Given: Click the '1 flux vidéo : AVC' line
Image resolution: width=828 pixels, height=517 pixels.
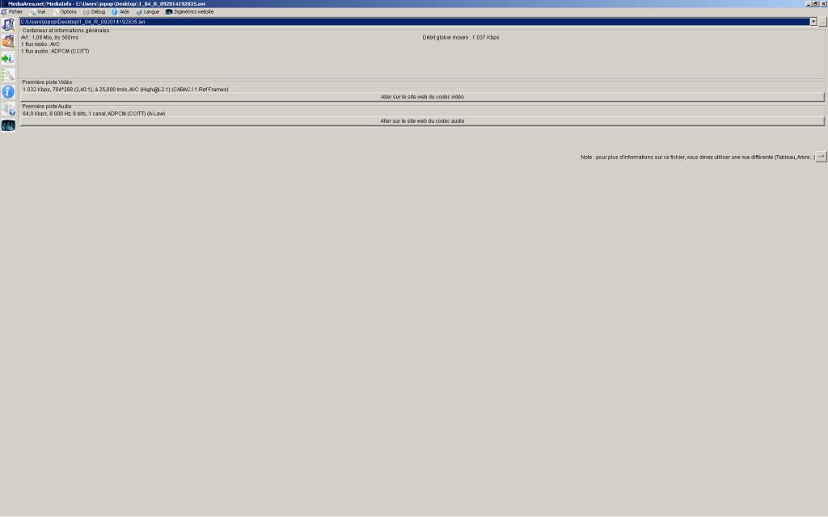Looking at the screenshot, I should click(40, 44).
